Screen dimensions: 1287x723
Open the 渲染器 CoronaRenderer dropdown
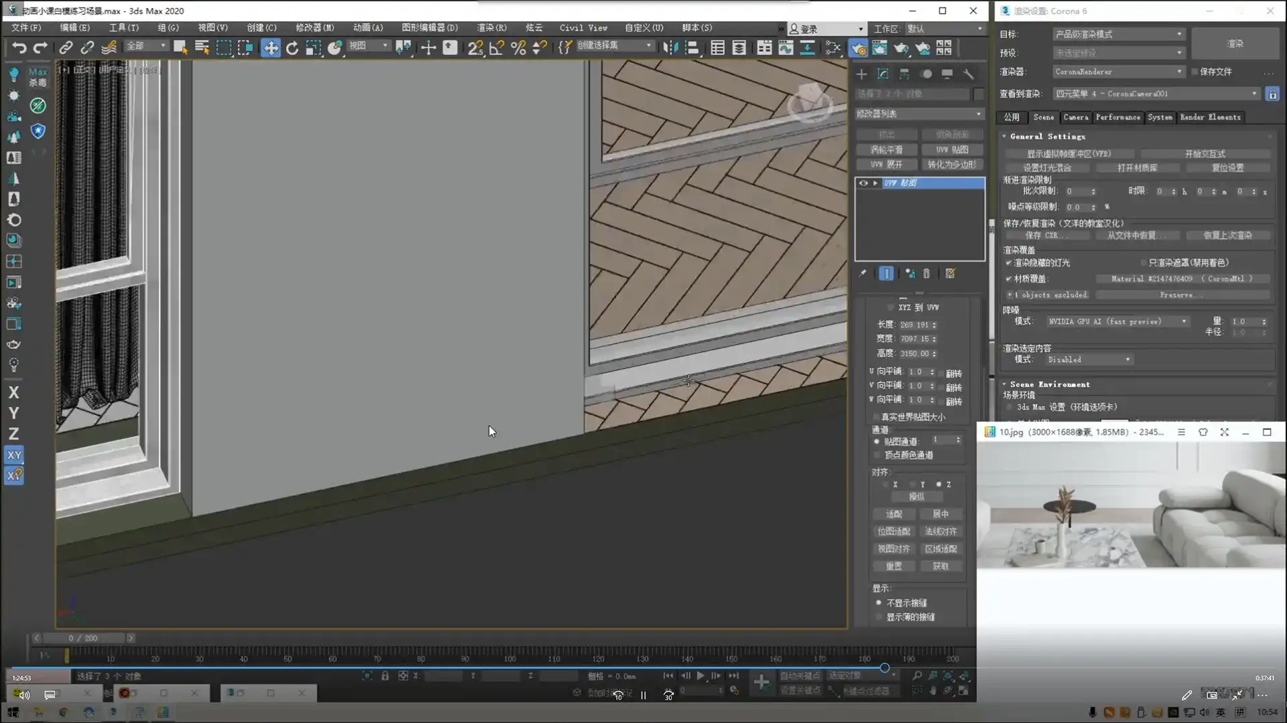pos(1118,72)
